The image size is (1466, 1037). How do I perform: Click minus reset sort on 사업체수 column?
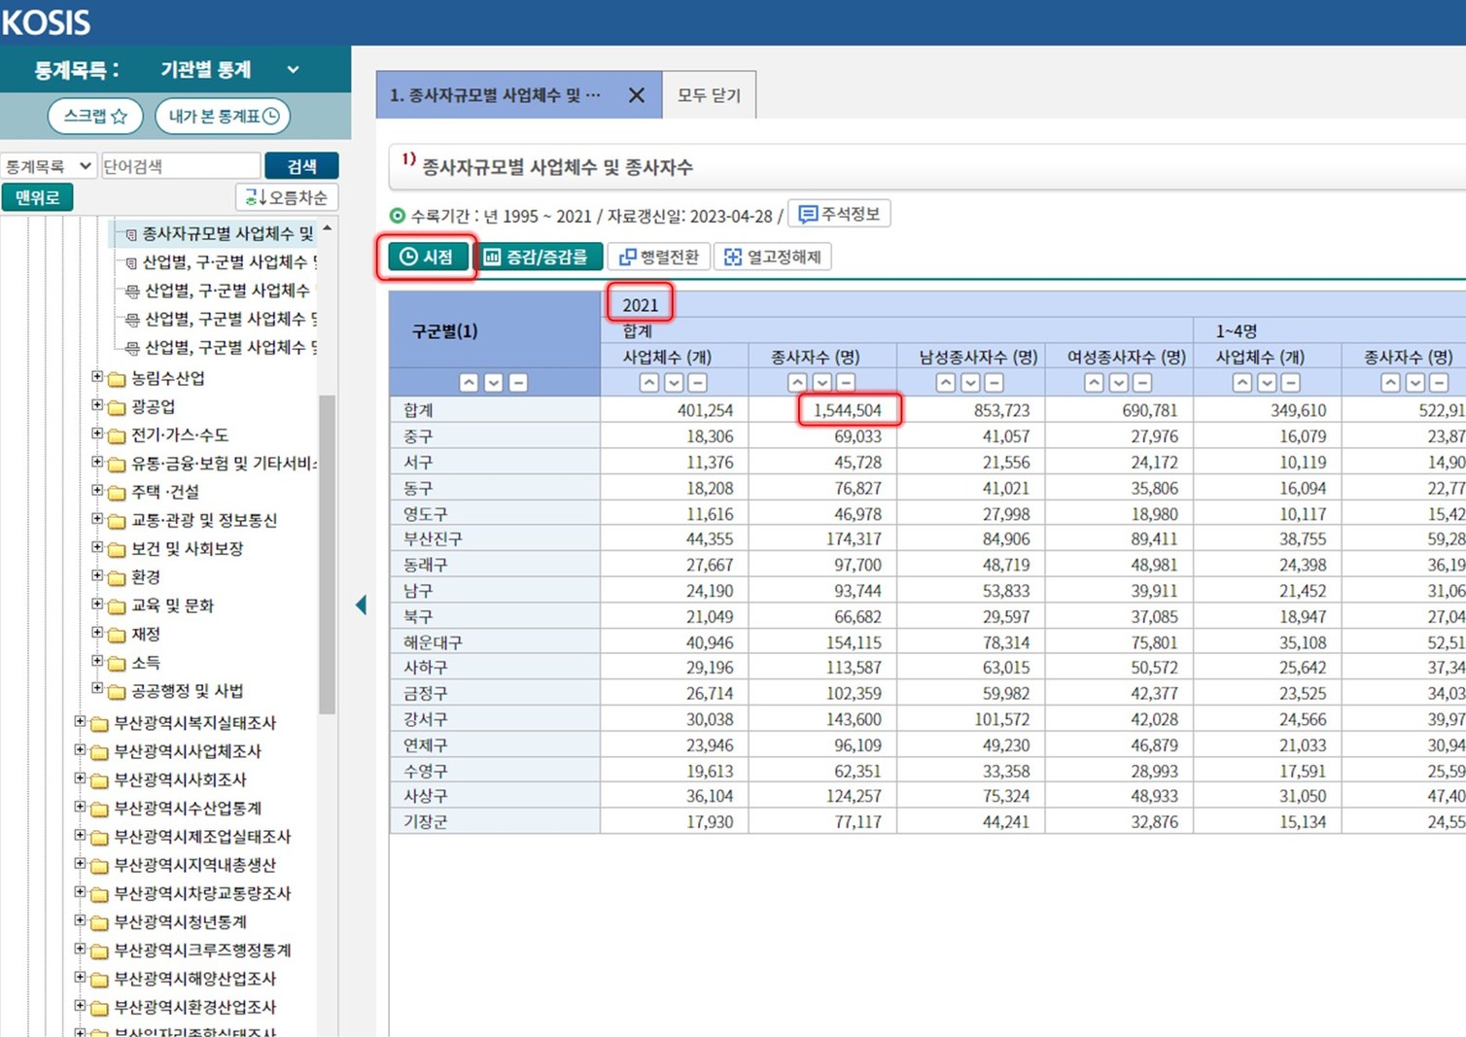click(x=698, y=383)
